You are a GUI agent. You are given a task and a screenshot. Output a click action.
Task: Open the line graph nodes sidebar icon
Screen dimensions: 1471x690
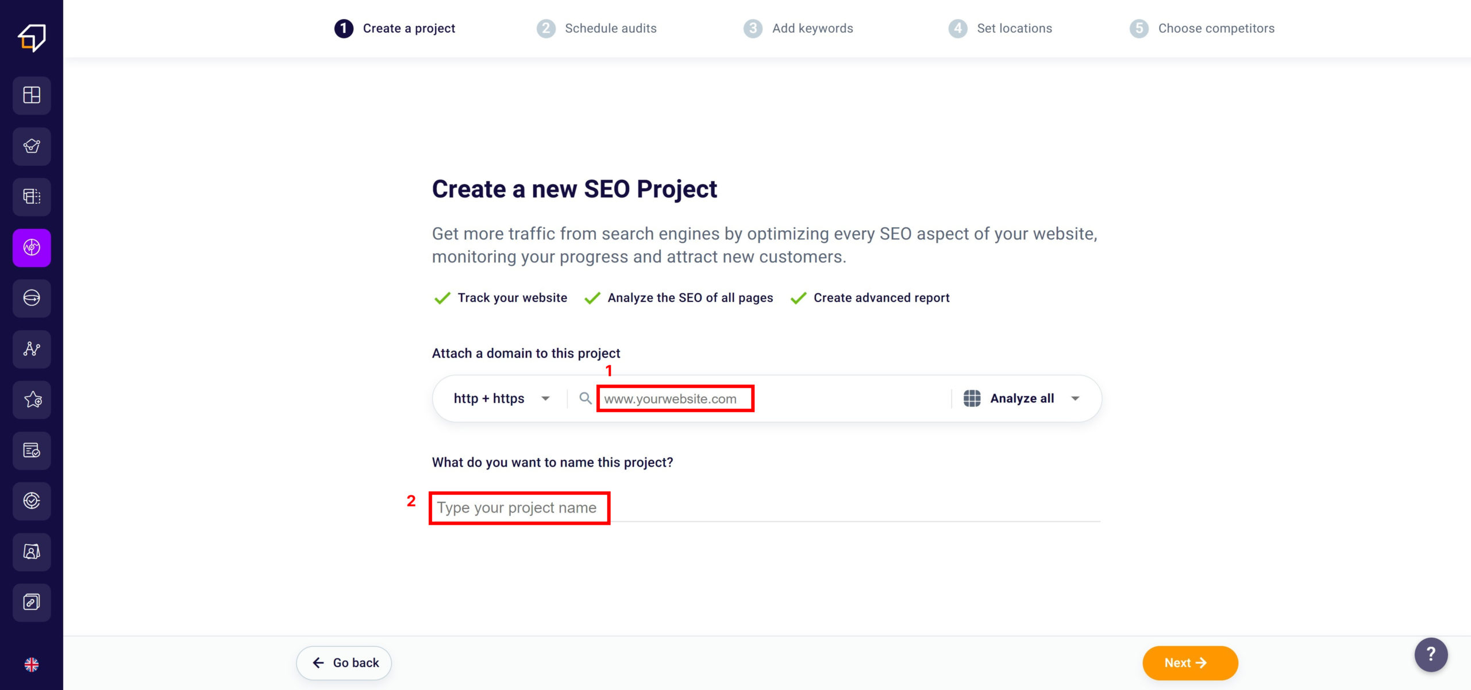coord(32,349)
